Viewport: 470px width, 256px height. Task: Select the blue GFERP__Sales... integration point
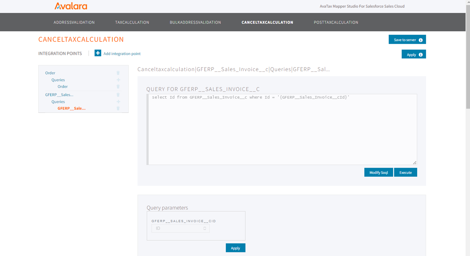(59, 95)
